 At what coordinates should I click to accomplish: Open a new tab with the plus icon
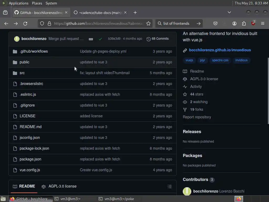(135, 13)
